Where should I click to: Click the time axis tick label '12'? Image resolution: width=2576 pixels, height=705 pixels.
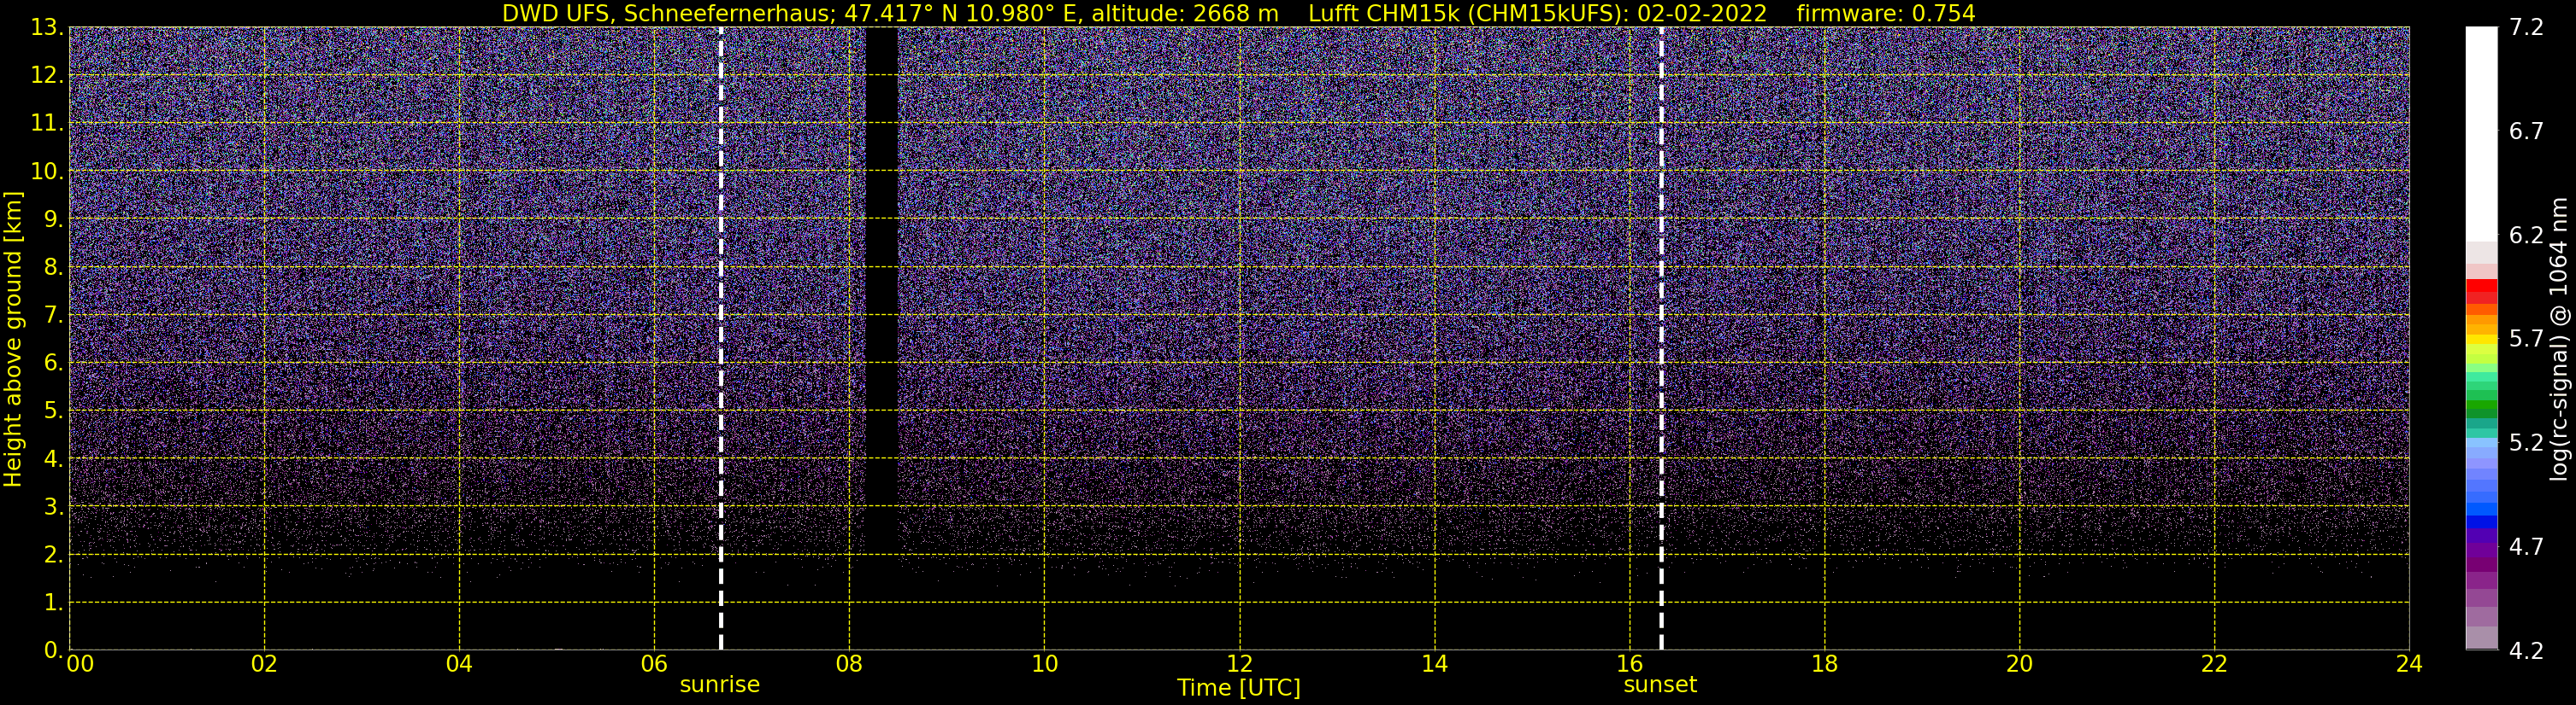click(1239, 664)
